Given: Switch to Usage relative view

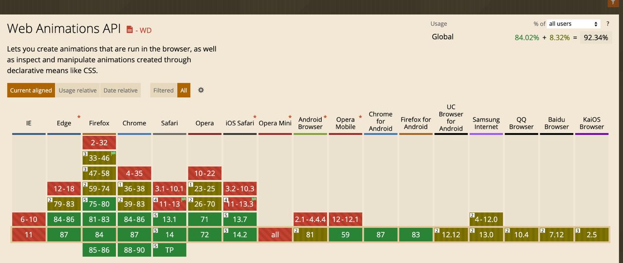Looking at the screenshot, I should pos(78,90).
